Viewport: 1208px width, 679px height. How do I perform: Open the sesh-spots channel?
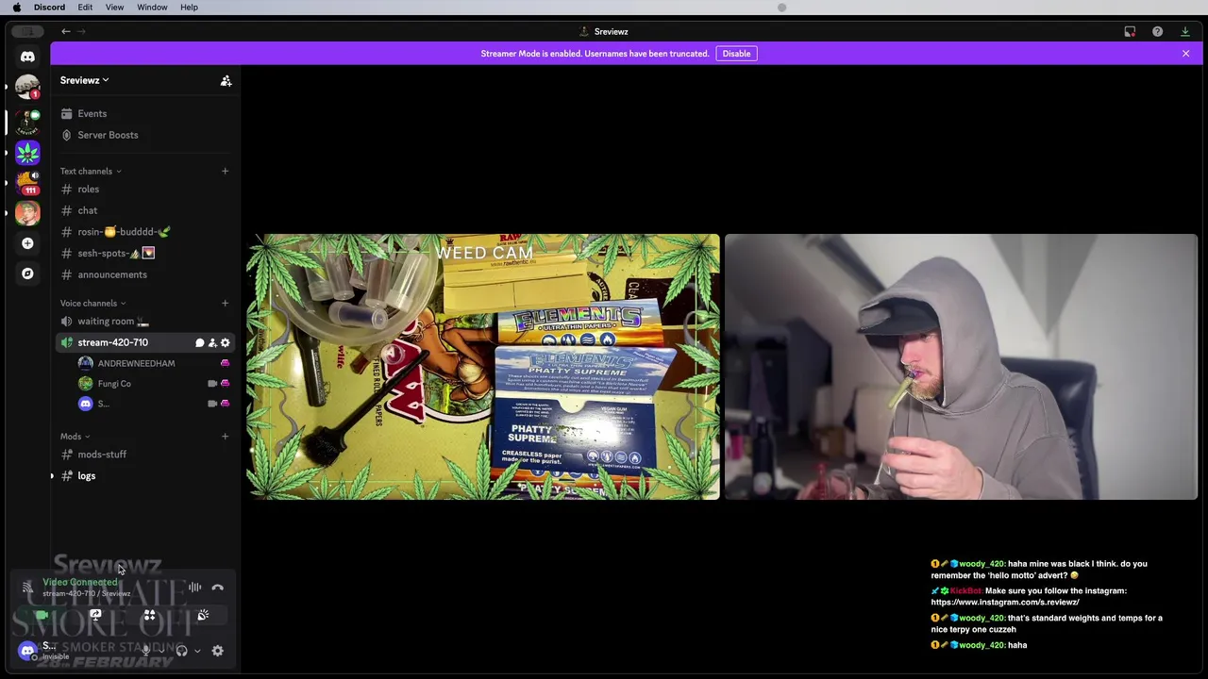[x=116, y=253]
